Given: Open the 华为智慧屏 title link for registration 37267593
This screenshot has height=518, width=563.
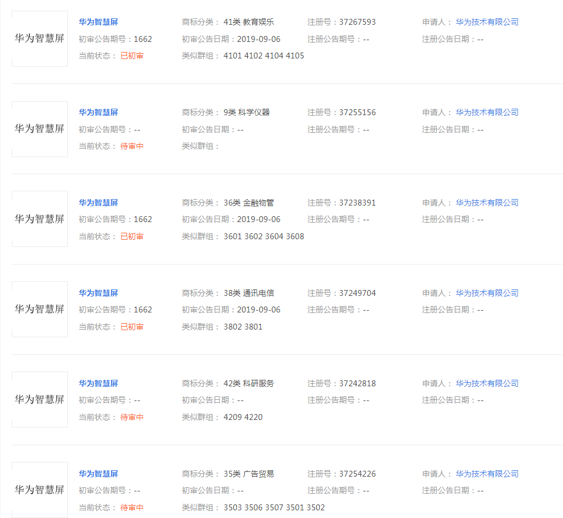Looking at the screenshot, I should [99, 22].
